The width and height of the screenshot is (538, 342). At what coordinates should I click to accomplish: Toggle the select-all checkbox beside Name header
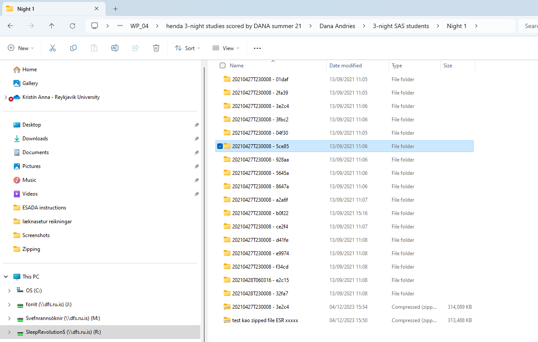point(222,66)
